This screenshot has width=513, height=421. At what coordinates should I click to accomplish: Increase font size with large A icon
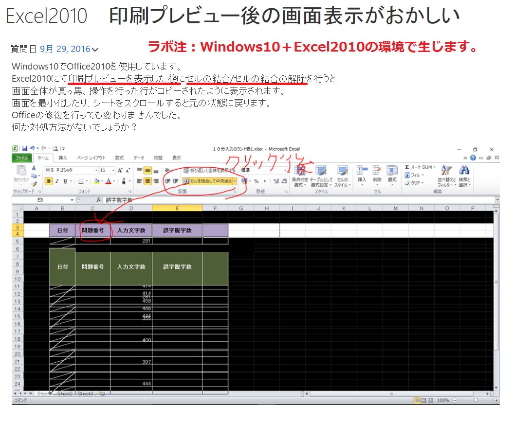point(120,170)
